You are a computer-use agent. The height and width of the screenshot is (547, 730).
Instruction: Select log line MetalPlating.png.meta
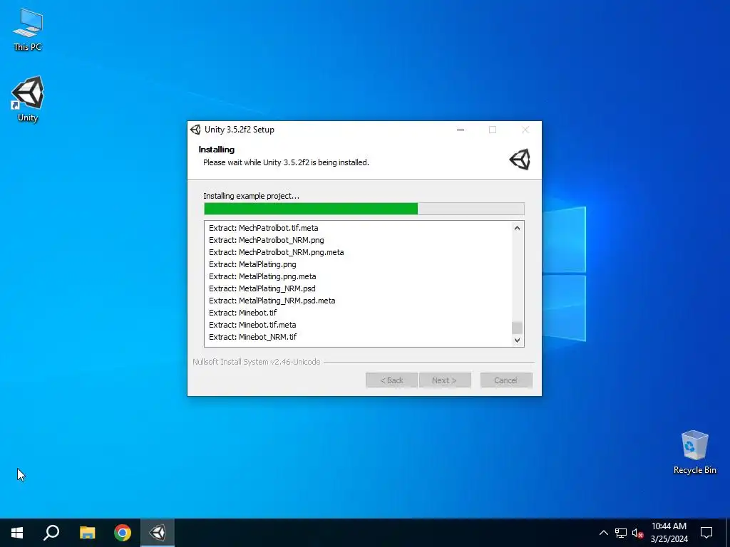262,276
